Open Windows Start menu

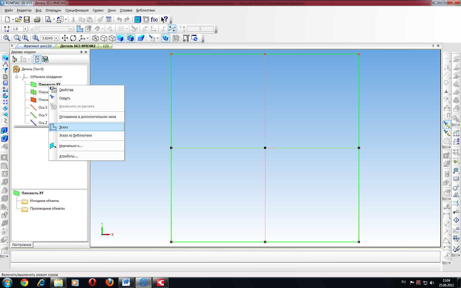click(7, 282)
